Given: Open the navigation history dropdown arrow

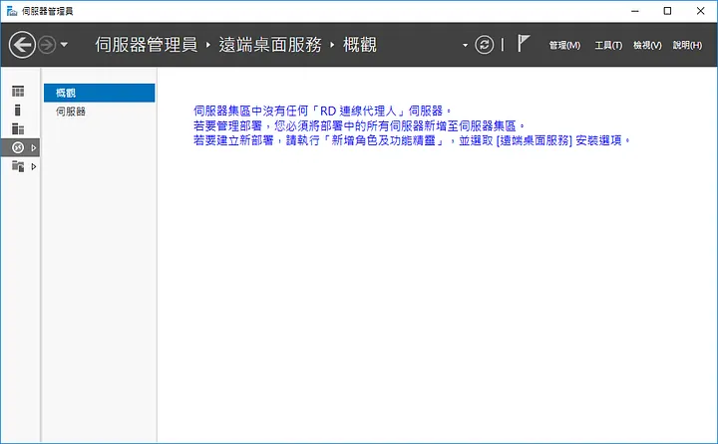Looking at the screenshot, I should click(x=64, y=45).
